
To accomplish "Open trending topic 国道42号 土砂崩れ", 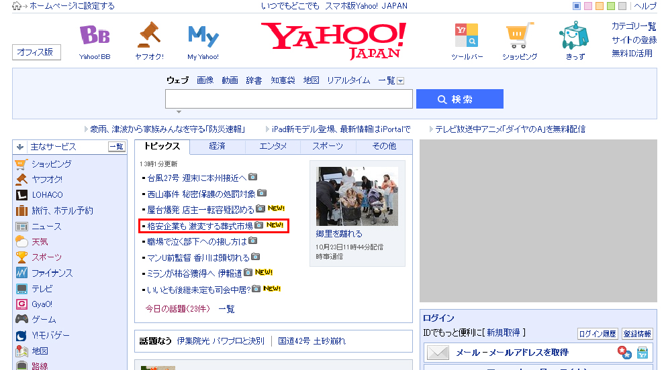I will point(312,341).
